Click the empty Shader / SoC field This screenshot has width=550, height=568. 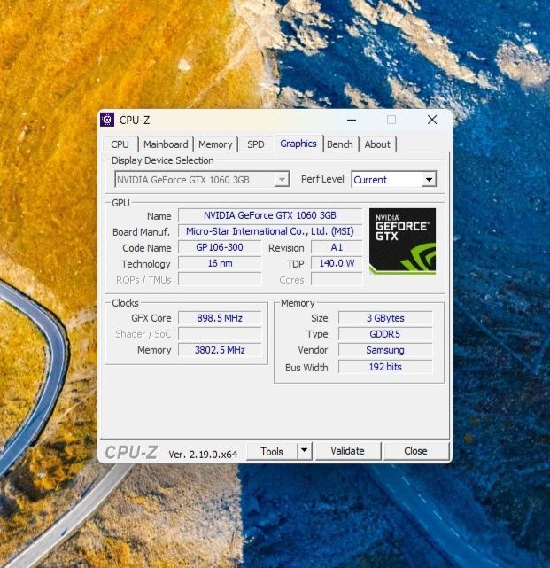pos(220,334)
